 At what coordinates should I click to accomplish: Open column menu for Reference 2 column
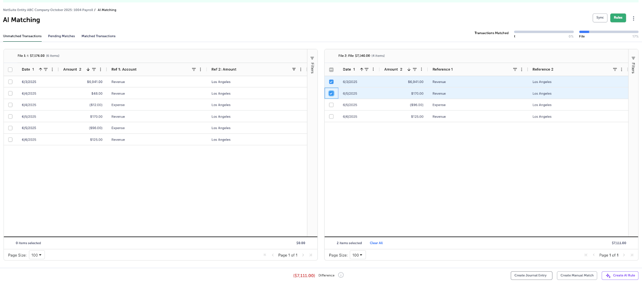pos(622,69)
